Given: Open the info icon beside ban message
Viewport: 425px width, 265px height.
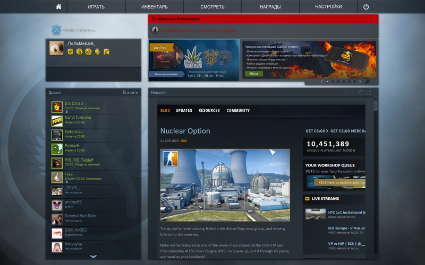Looking at the screenshot, I should pos(155,30).
